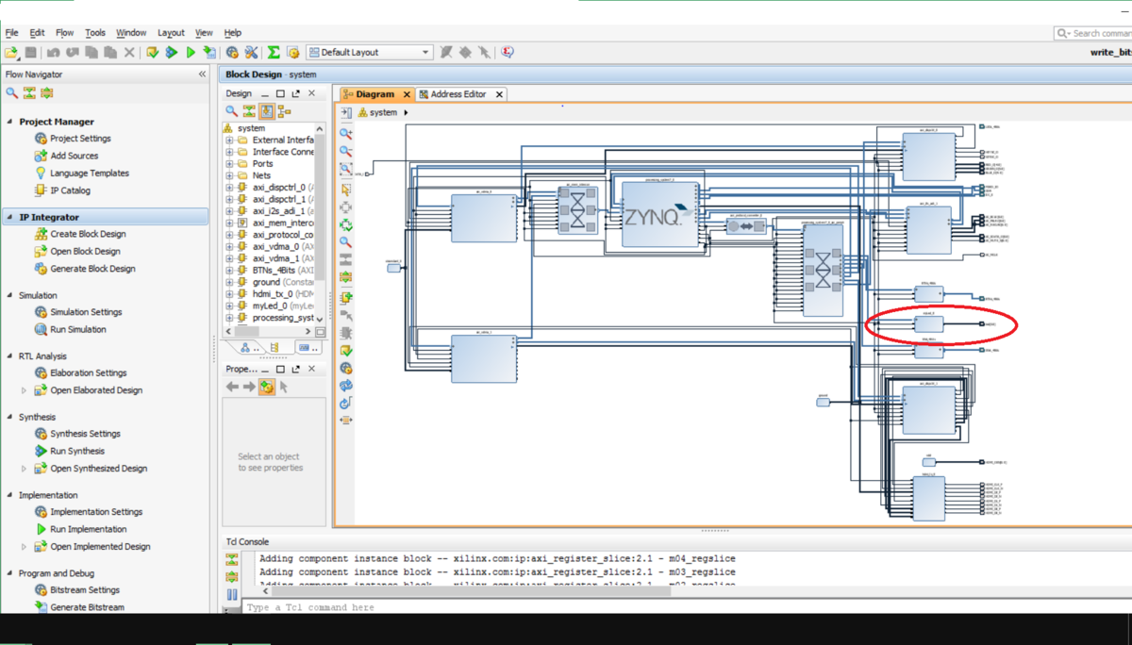Click the search icon in Flow Navigator
The image size is (1132, 645).
[x=11, y=93]
